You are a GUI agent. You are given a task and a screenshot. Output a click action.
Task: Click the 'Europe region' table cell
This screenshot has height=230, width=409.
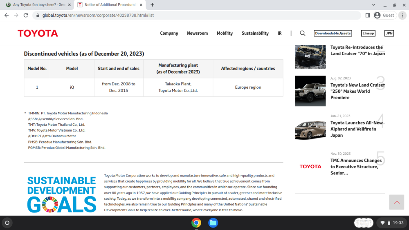pos(248,87)
